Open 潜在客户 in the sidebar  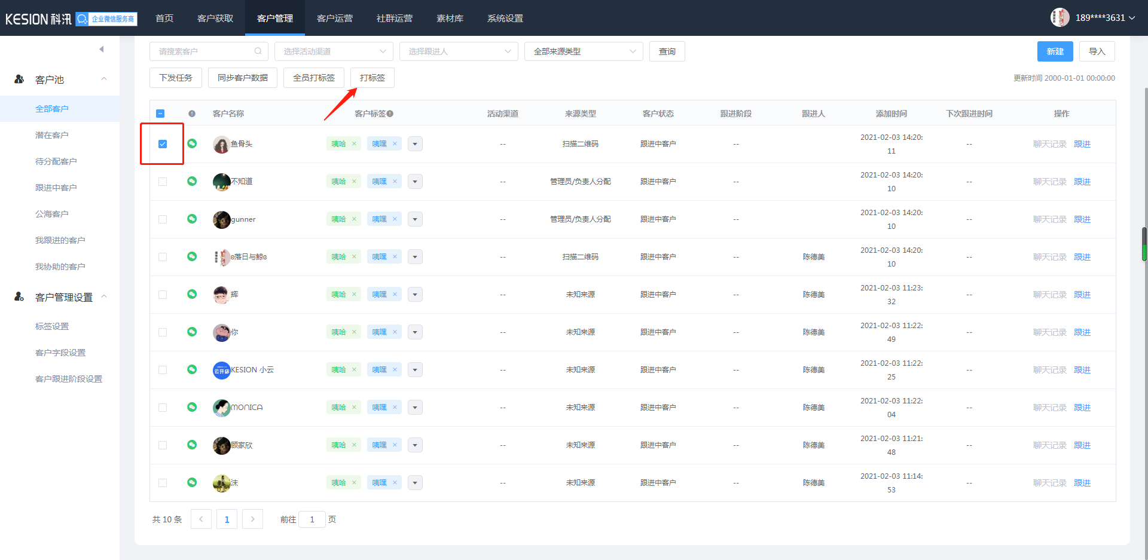[x=52, y=135]
